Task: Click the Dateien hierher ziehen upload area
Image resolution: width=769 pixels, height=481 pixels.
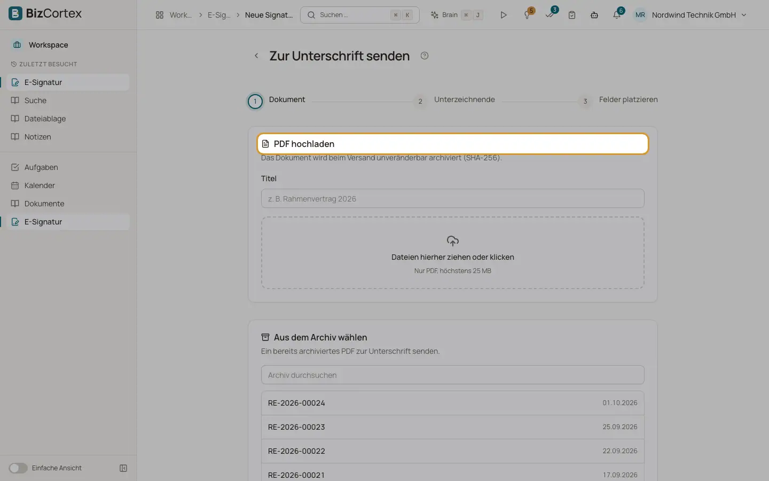Action: click(453, 253)
